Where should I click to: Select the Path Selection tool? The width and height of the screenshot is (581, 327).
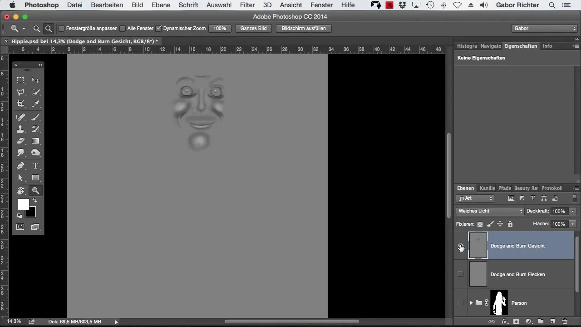(20, 178)
